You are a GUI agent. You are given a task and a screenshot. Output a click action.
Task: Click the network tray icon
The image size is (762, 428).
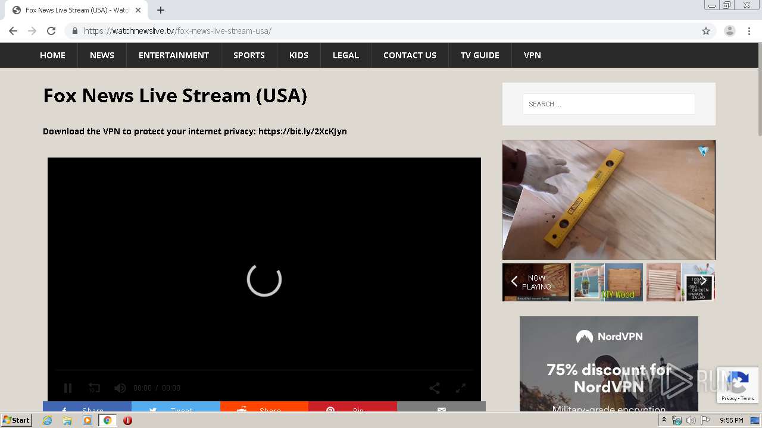pos(677,420)
